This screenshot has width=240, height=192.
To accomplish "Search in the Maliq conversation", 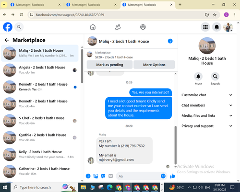I will [215, 77].
